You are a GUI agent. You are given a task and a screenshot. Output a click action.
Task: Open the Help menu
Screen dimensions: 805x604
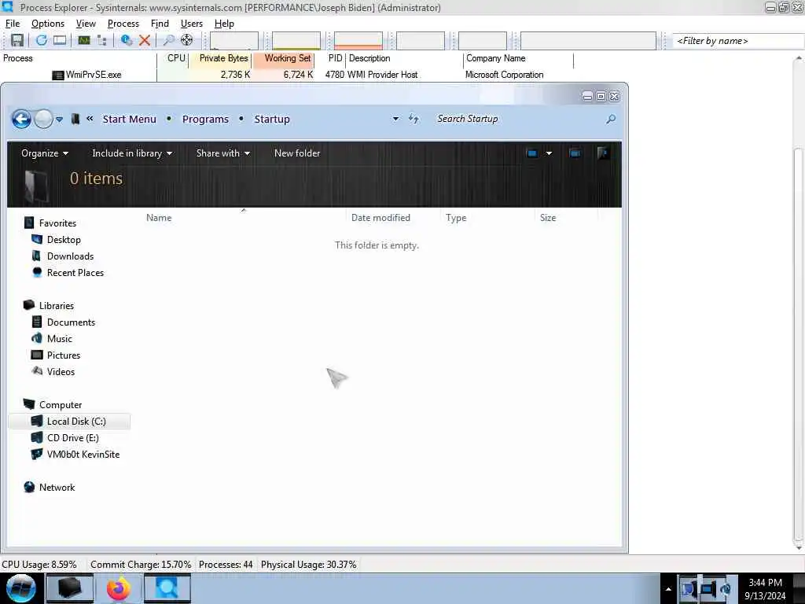(224, 24)
